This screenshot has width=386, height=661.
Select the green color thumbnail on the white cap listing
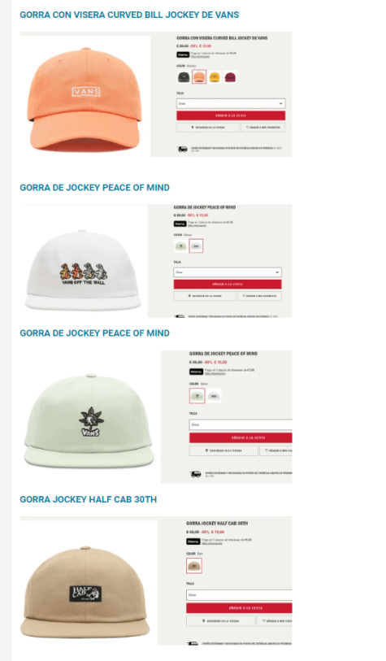point(180,246)
